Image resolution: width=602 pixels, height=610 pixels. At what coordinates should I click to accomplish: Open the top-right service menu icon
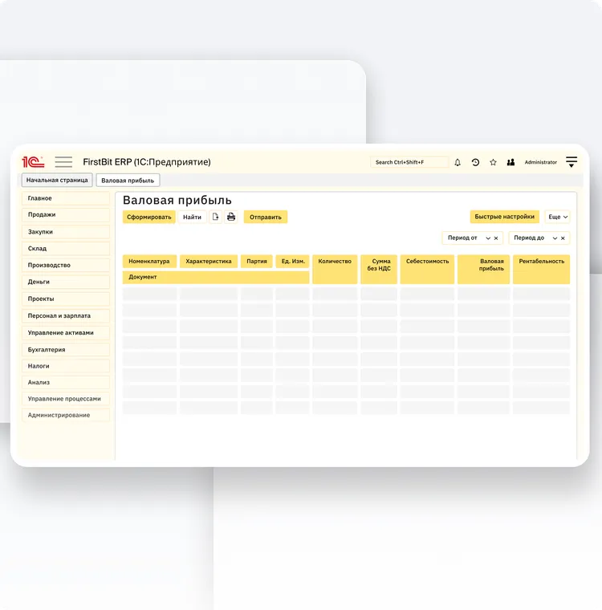[571, 162]
